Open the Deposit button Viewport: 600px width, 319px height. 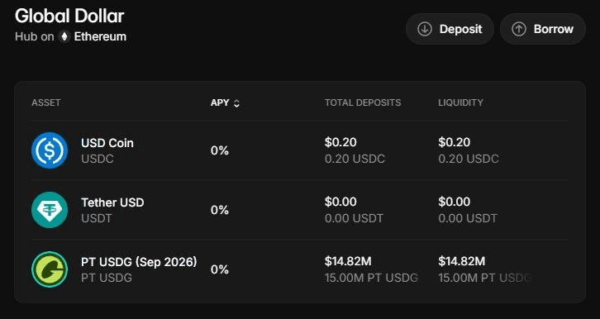click(450, 29)
